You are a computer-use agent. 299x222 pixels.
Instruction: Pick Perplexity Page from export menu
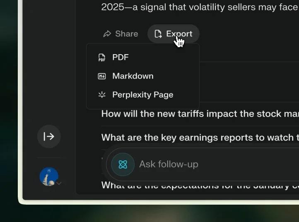pyautogui.click(x=142, y=95)
